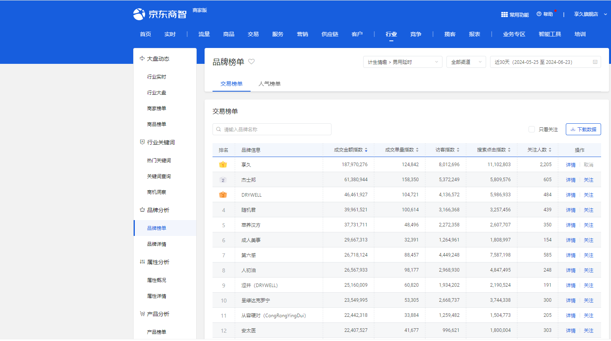This screenshot has height=341, width=611.
Task: Click the 帮助 help icon
Action: click(x=539, y=14)
